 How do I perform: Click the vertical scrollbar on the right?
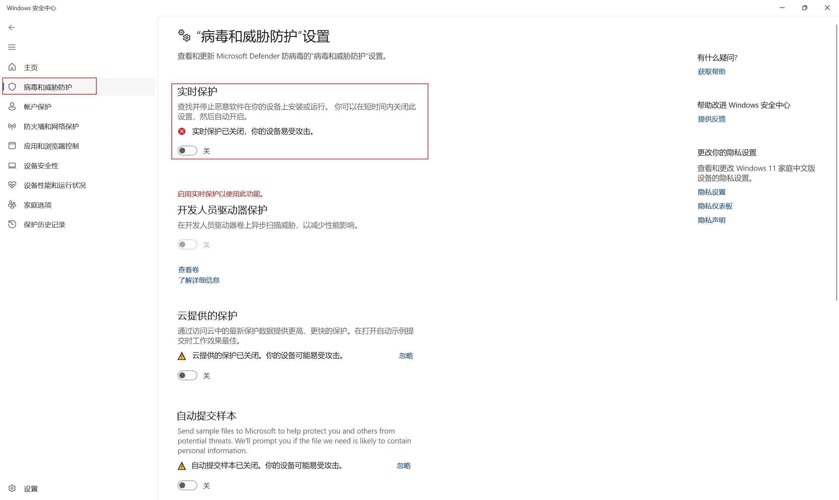click(836, 162)
